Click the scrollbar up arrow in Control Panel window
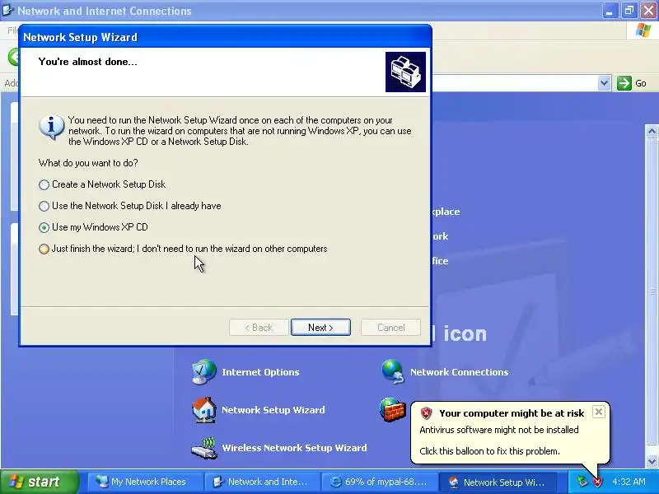The image size is (659, 494). click(652, 132)
